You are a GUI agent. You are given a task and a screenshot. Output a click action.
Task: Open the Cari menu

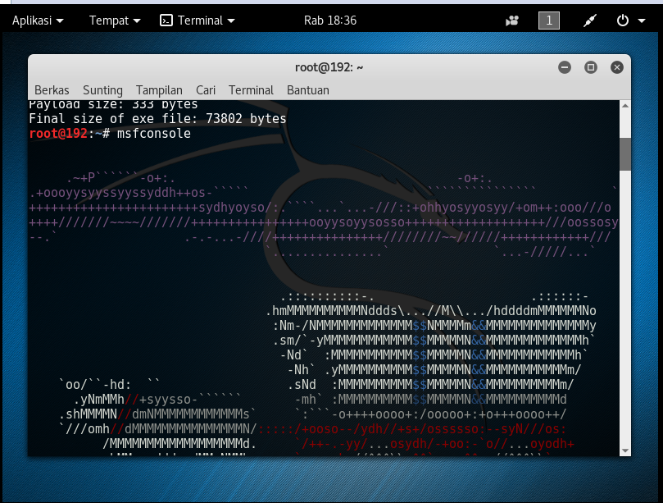tap(205, 90)
